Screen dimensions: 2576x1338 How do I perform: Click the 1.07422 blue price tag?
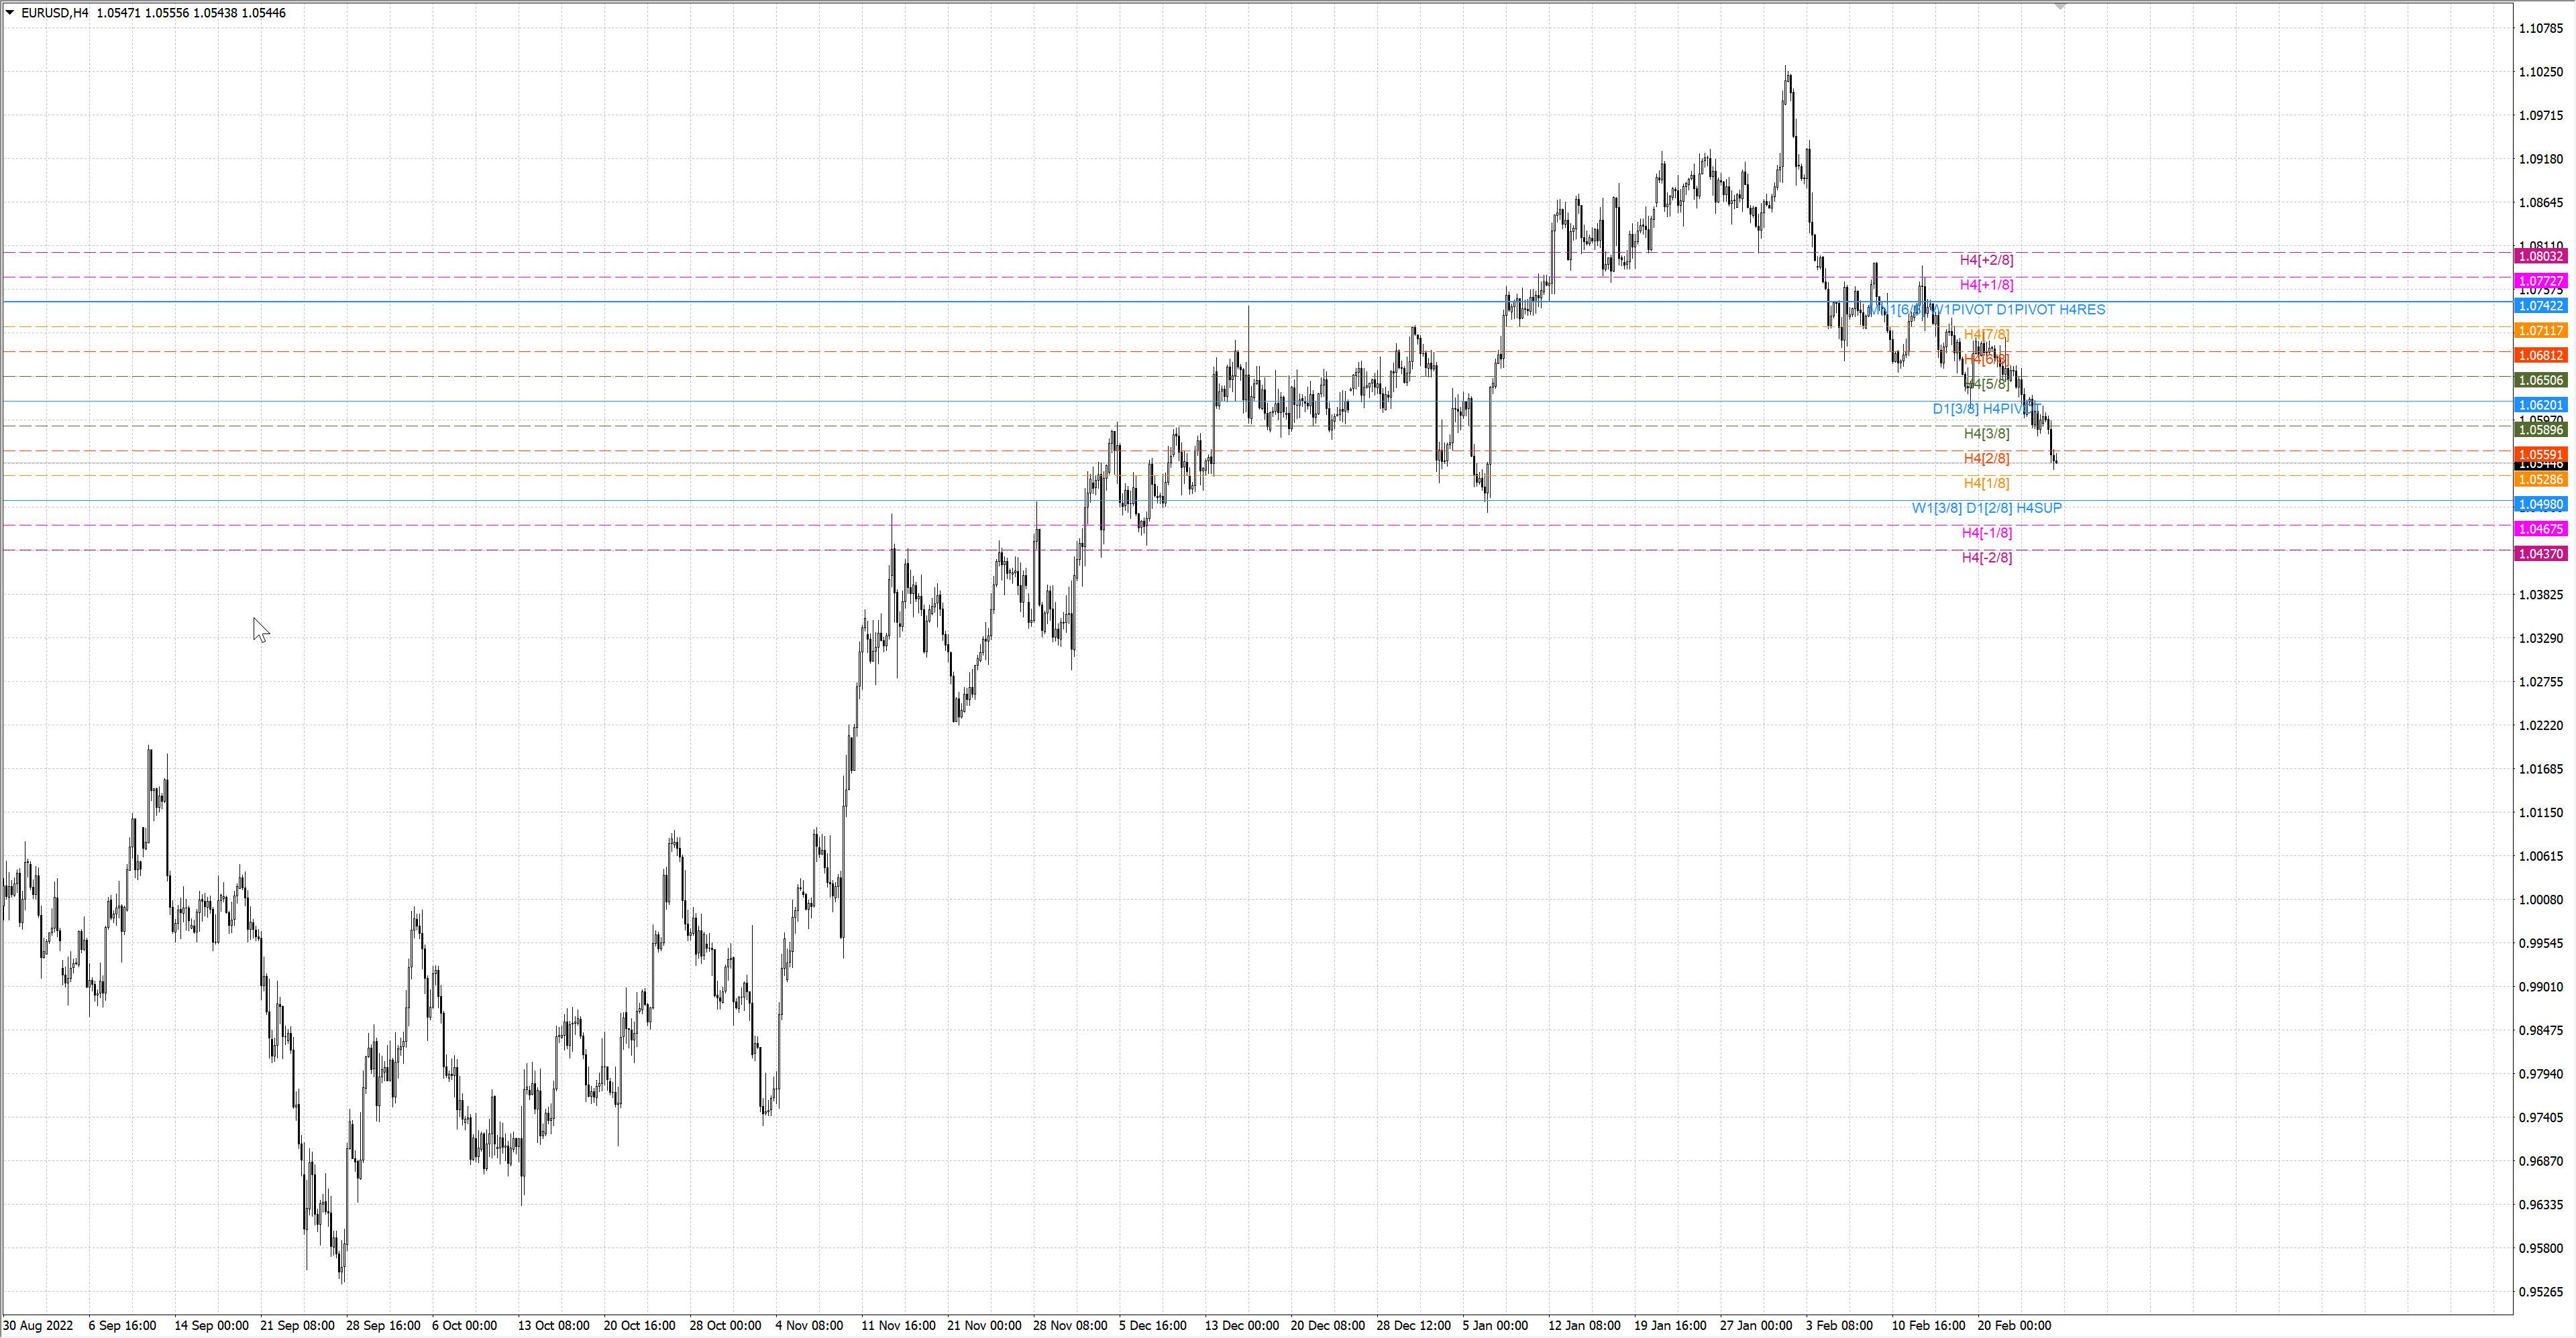pos(2540,306)
